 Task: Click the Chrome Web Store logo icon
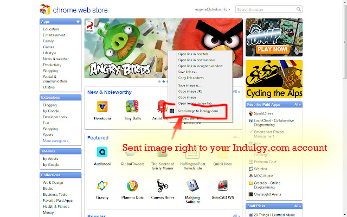point(44,10)
